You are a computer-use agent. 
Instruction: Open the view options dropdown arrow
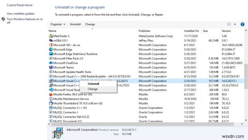pos(235,24)
